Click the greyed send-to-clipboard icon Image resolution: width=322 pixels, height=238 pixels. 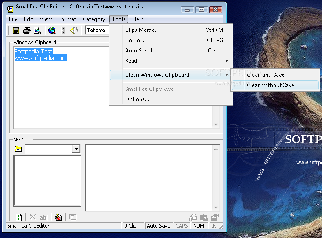coord(215,217)
